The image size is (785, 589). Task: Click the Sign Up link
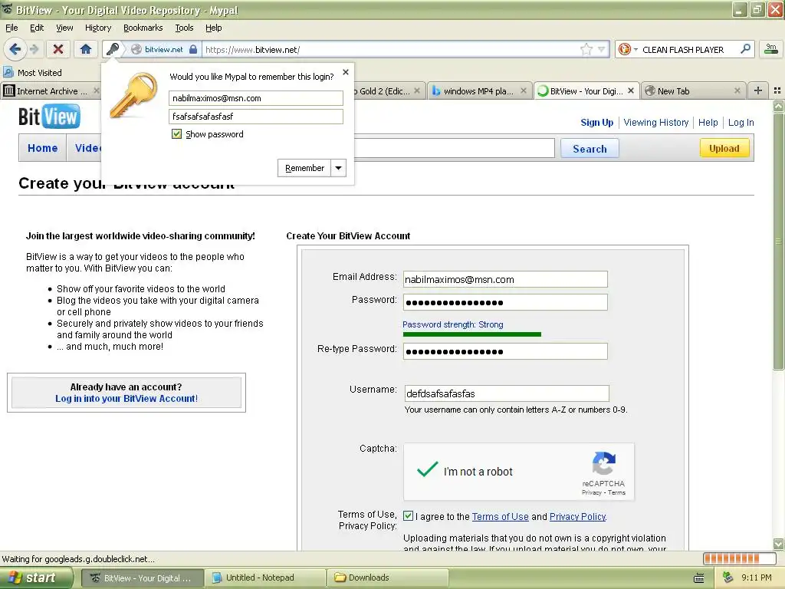[x=596, y=122]
